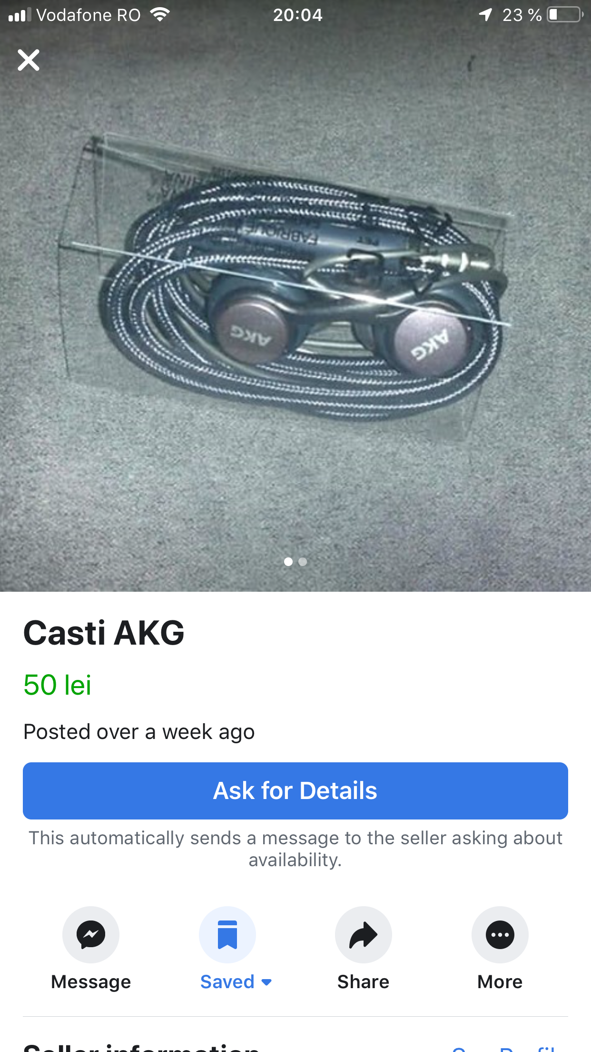
Task: Tap the 50 lei price
Action: pyautogui.click(x=58, y=685)
